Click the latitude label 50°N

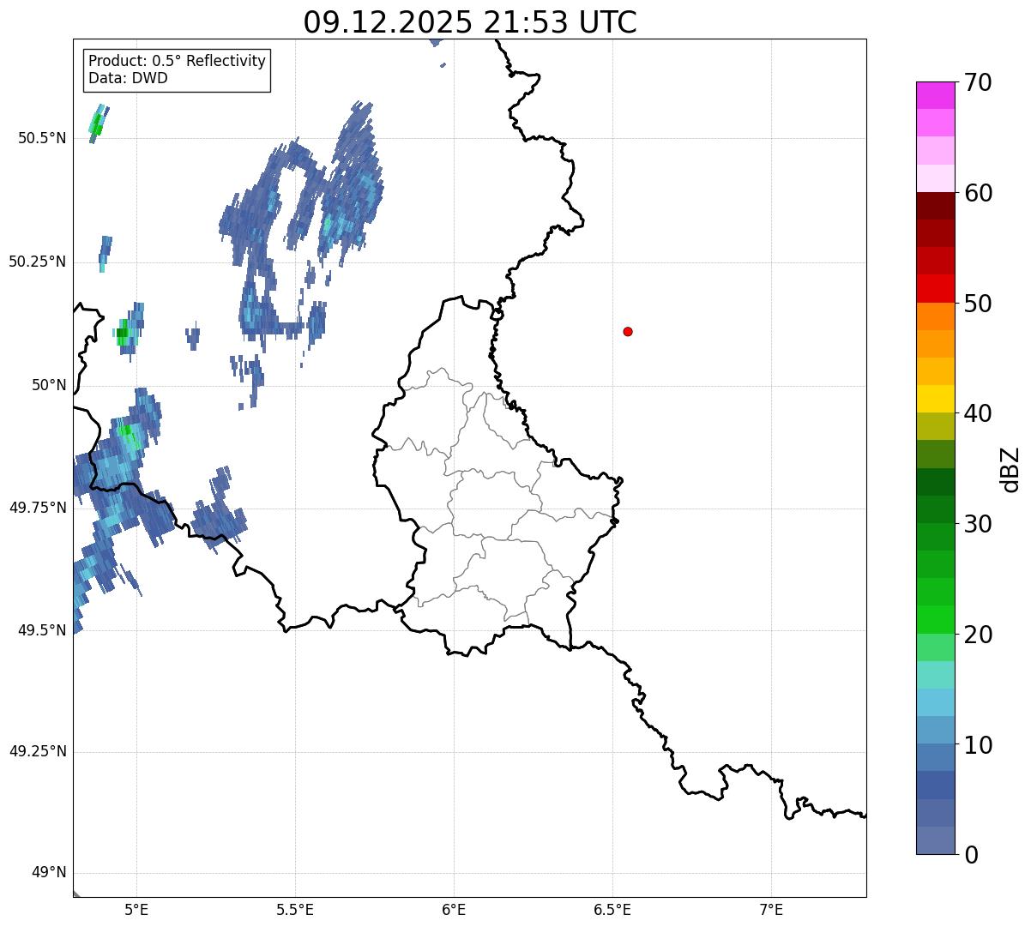[50, 385]
